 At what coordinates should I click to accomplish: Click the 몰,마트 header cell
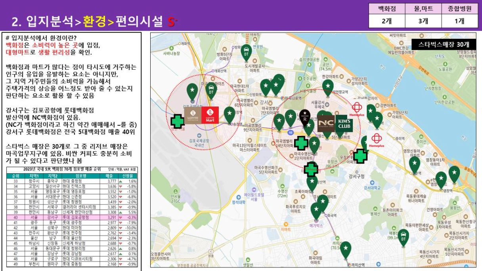423,8
